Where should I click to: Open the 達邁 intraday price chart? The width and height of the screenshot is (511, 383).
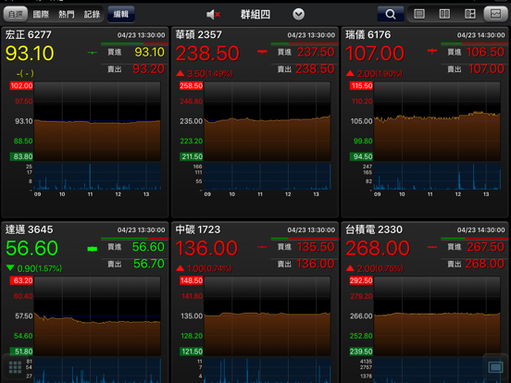coord(97,315)
